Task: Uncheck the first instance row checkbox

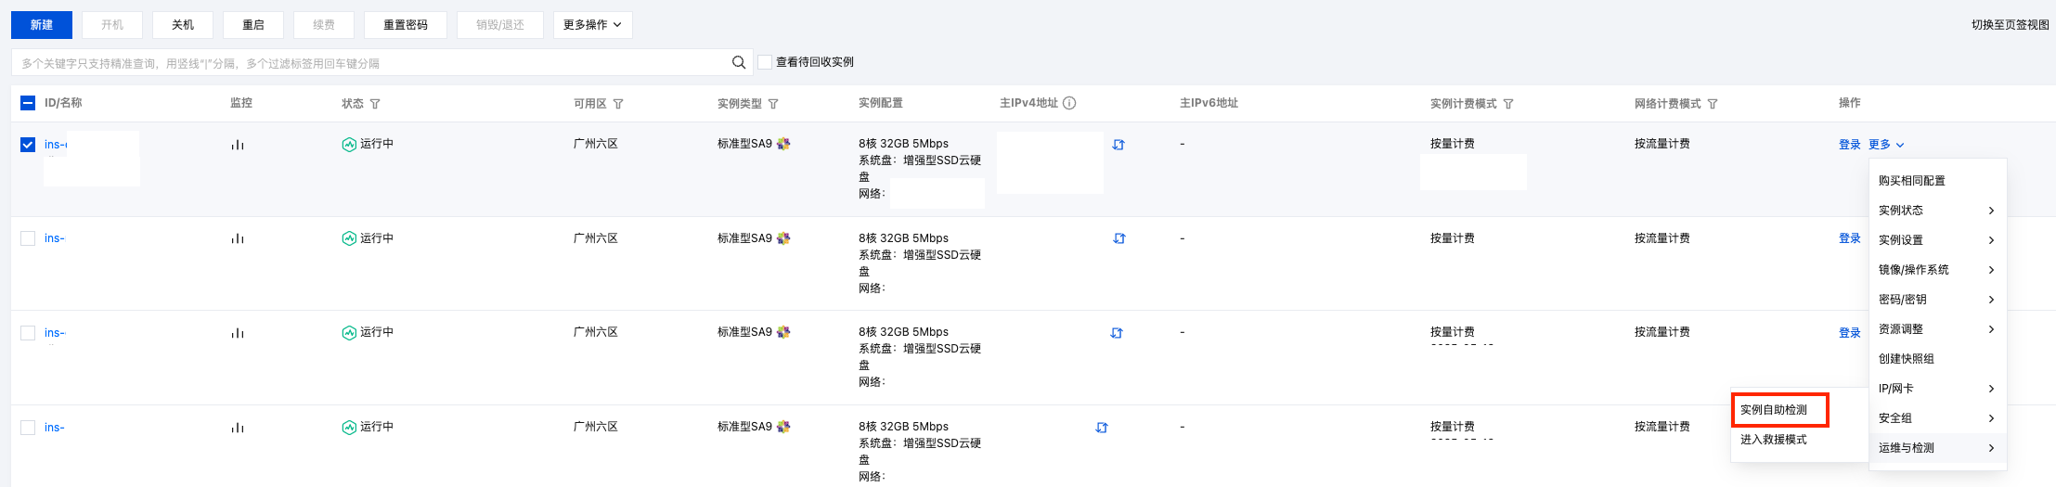Action: tap(28, 145)
